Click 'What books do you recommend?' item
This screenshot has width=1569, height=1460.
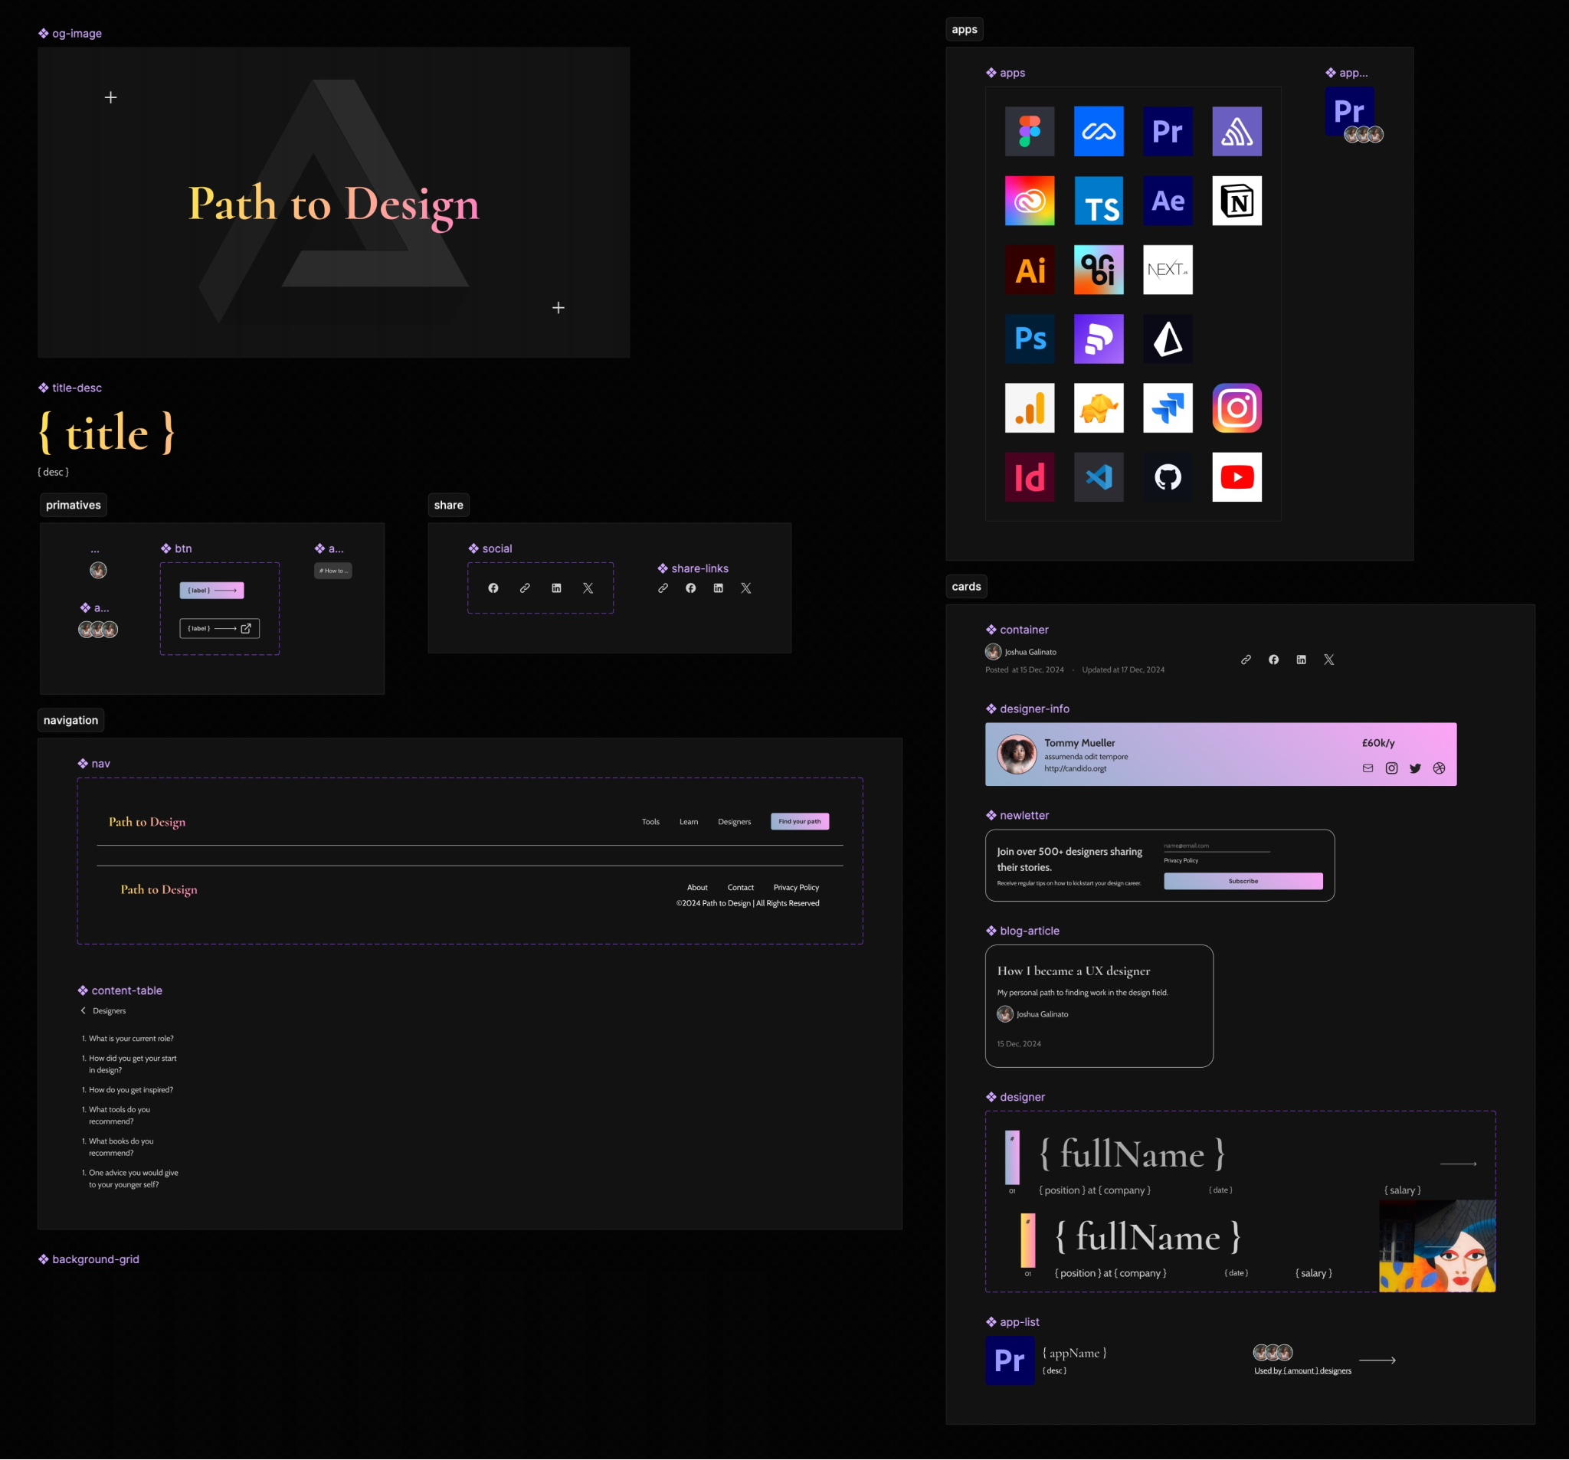coord(119,1147)
